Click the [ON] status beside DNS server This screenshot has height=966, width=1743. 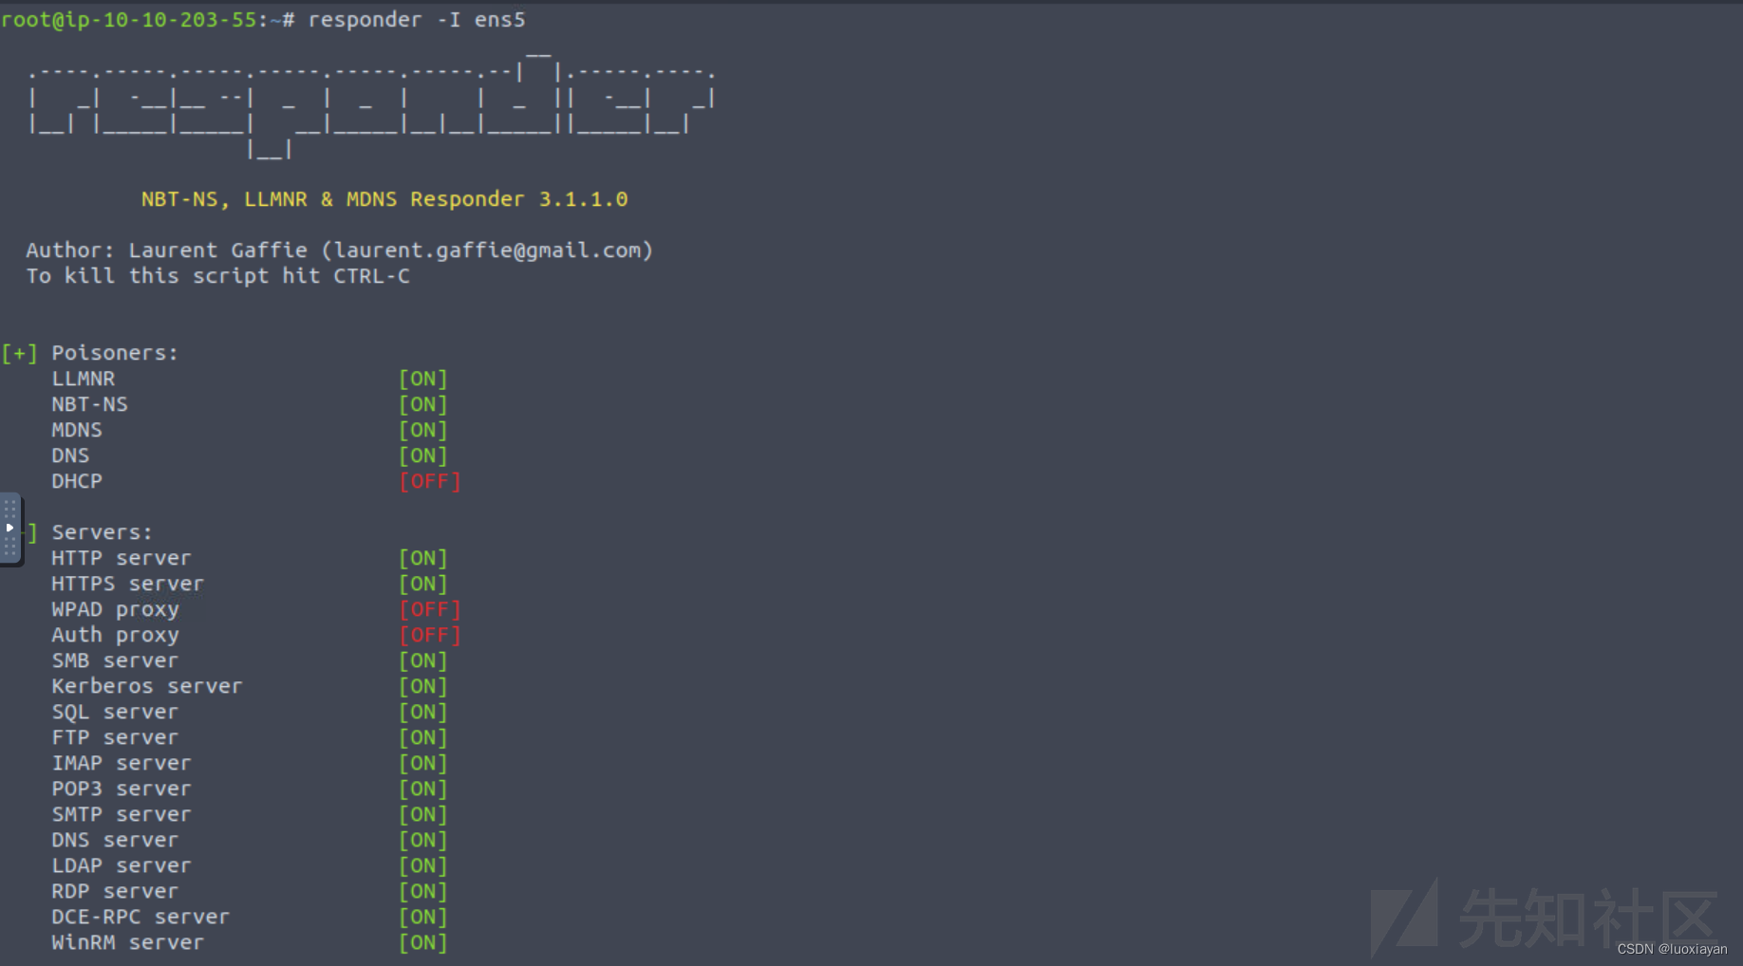(x=422, y=840)
